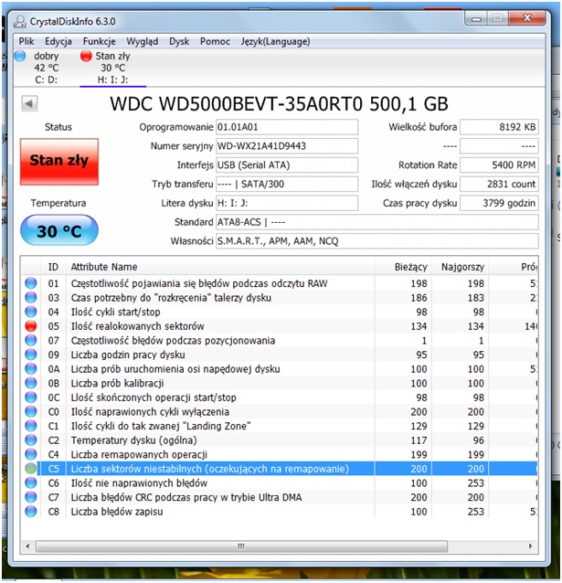The height and width of the screenshot is (583, 562).
Task: Select row 'Częstotliwość błędów podczas pozycjonowania'
Action: (x=280, y=340)
